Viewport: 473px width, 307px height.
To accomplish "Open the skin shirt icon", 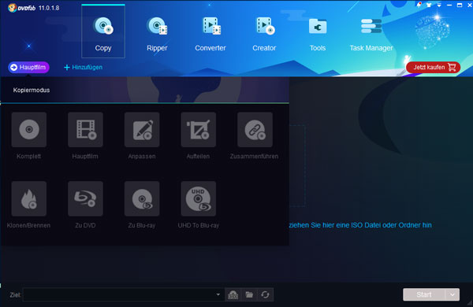I will [429, 6].
